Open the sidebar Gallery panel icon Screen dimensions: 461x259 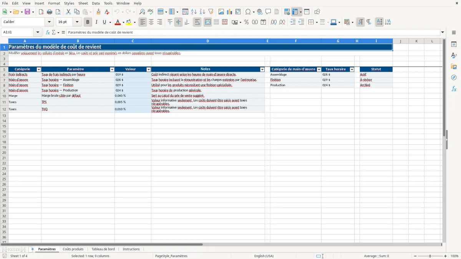tap(454, 66)
